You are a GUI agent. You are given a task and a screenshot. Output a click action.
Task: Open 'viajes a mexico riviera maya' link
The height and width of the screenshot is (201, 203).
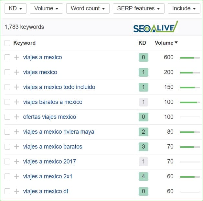coord(59,132)
